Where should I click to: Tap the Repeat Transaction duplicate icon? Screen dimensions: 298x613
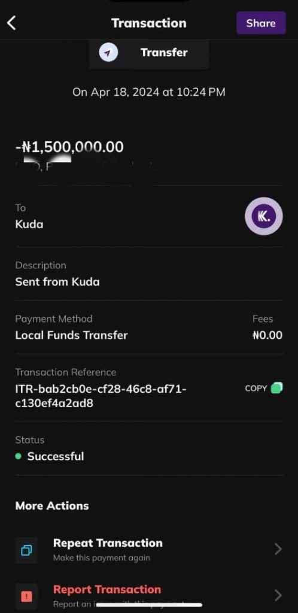(26, 550)
